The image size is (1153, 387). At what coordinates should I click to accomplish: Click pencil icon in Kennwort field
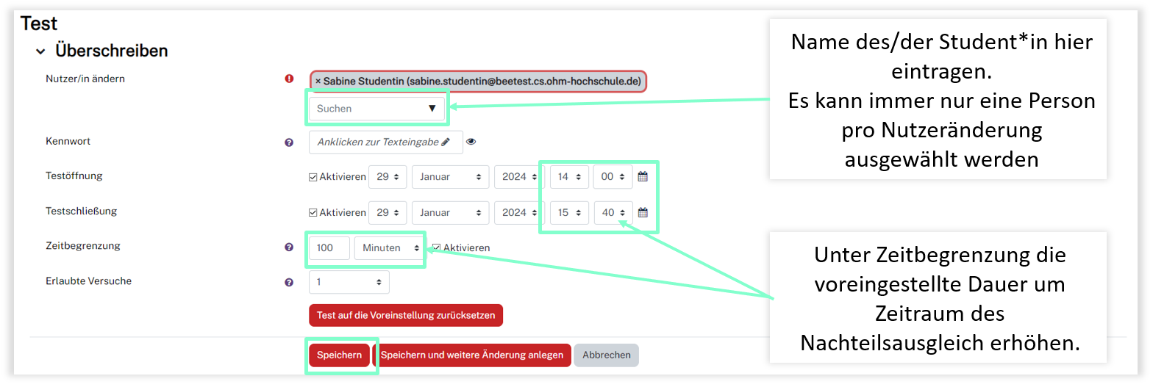[x=446, y=142]
